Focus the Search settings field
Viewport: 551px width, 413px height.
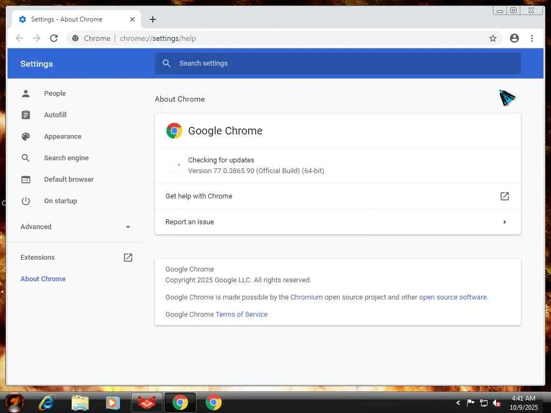click(x=338, y=63)
